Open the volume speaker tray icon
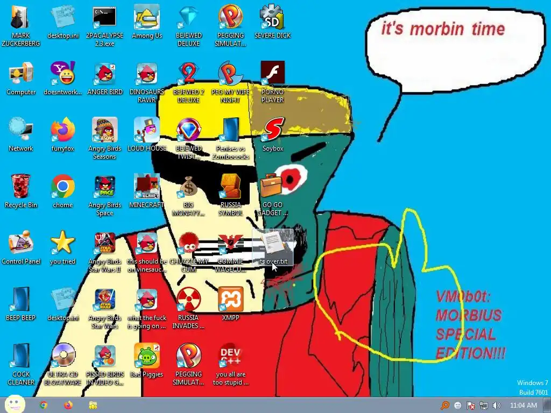 coord(496,405)
